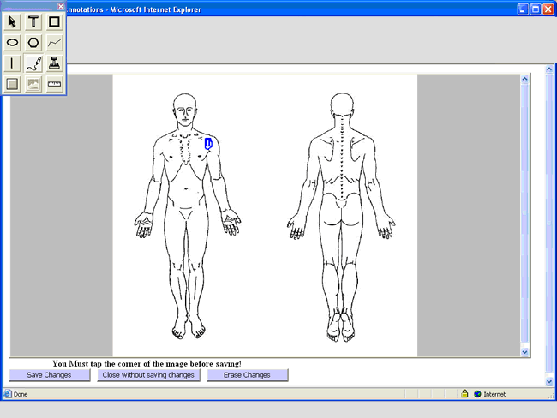Viewport: 557px width, 418px height.
Task: Click the Erase Changes button
Action: pos(247,375)
